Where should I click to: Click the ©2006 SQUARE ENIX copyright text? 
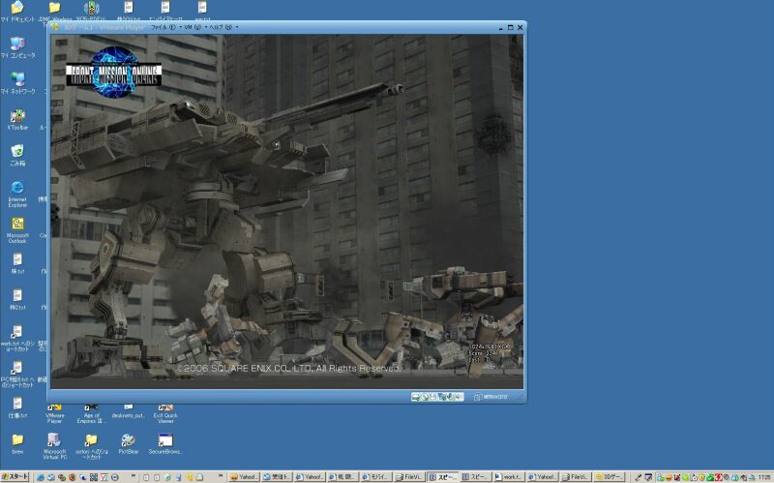[288, 369]
